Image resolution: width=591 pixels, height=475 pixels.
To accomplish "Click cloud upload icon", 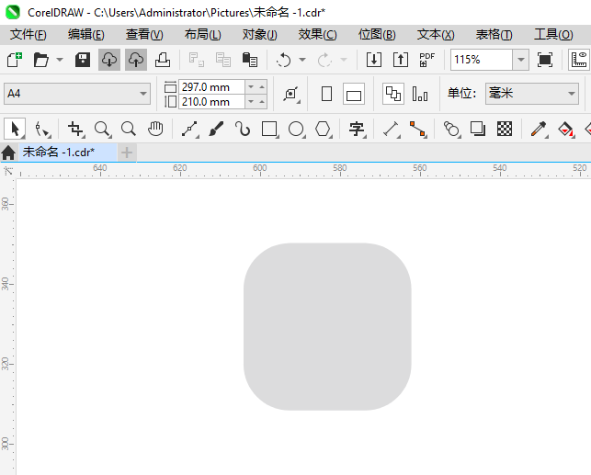I will pos(136,60).
